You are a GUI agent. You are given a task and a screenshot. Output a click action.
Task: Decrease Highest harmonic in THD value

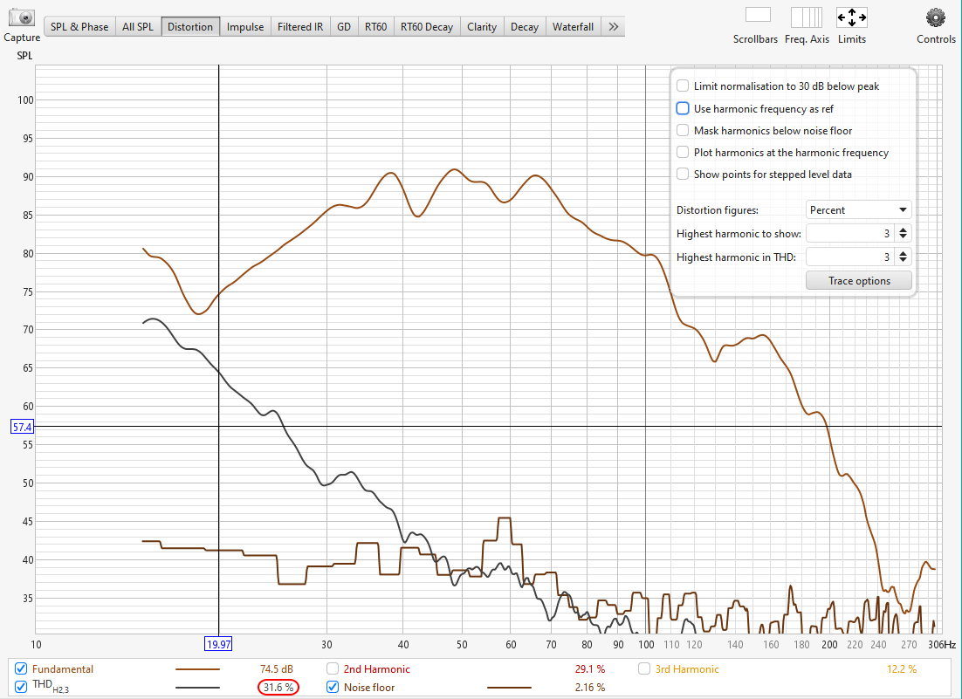pyautogui.click(x=904, y=261)
